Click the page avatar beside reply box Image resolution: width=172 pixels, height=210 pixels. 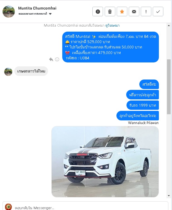tap(8, 207)
